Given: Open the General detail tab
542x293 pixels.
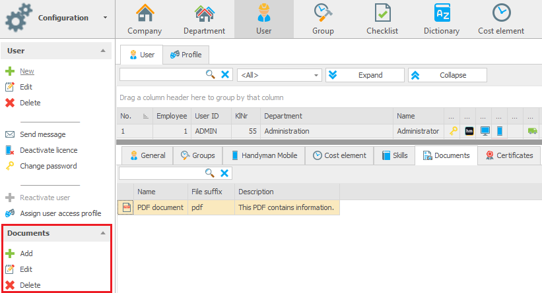Looking at the screenshot, I should [x=147, y=155].
